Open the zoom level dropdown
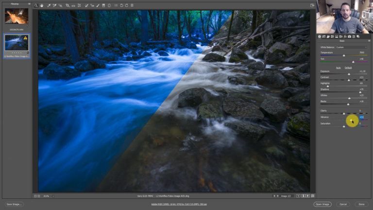The width and height of the screenshot is (373, 210). click(x=53, y=196)
